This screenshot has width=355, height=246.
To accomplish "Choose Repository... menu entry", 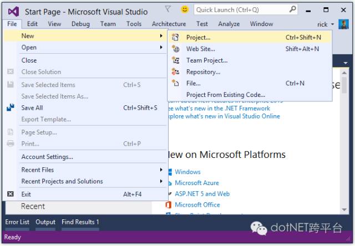I will pos(250,71).
